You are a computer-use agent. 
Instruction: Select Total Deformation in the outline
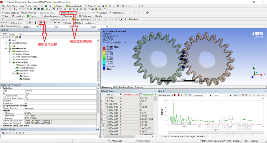[x=27, y=68]
